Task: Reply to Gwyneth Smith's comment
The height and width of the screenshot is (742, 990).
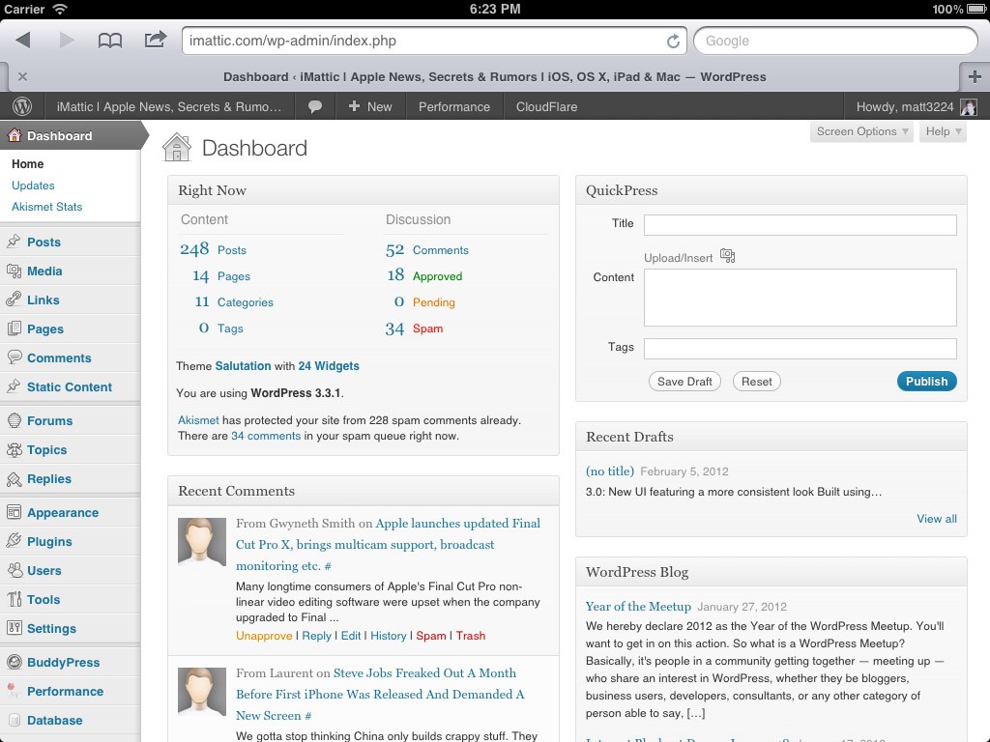Action: pyautogui.click(x=316, y=636)
